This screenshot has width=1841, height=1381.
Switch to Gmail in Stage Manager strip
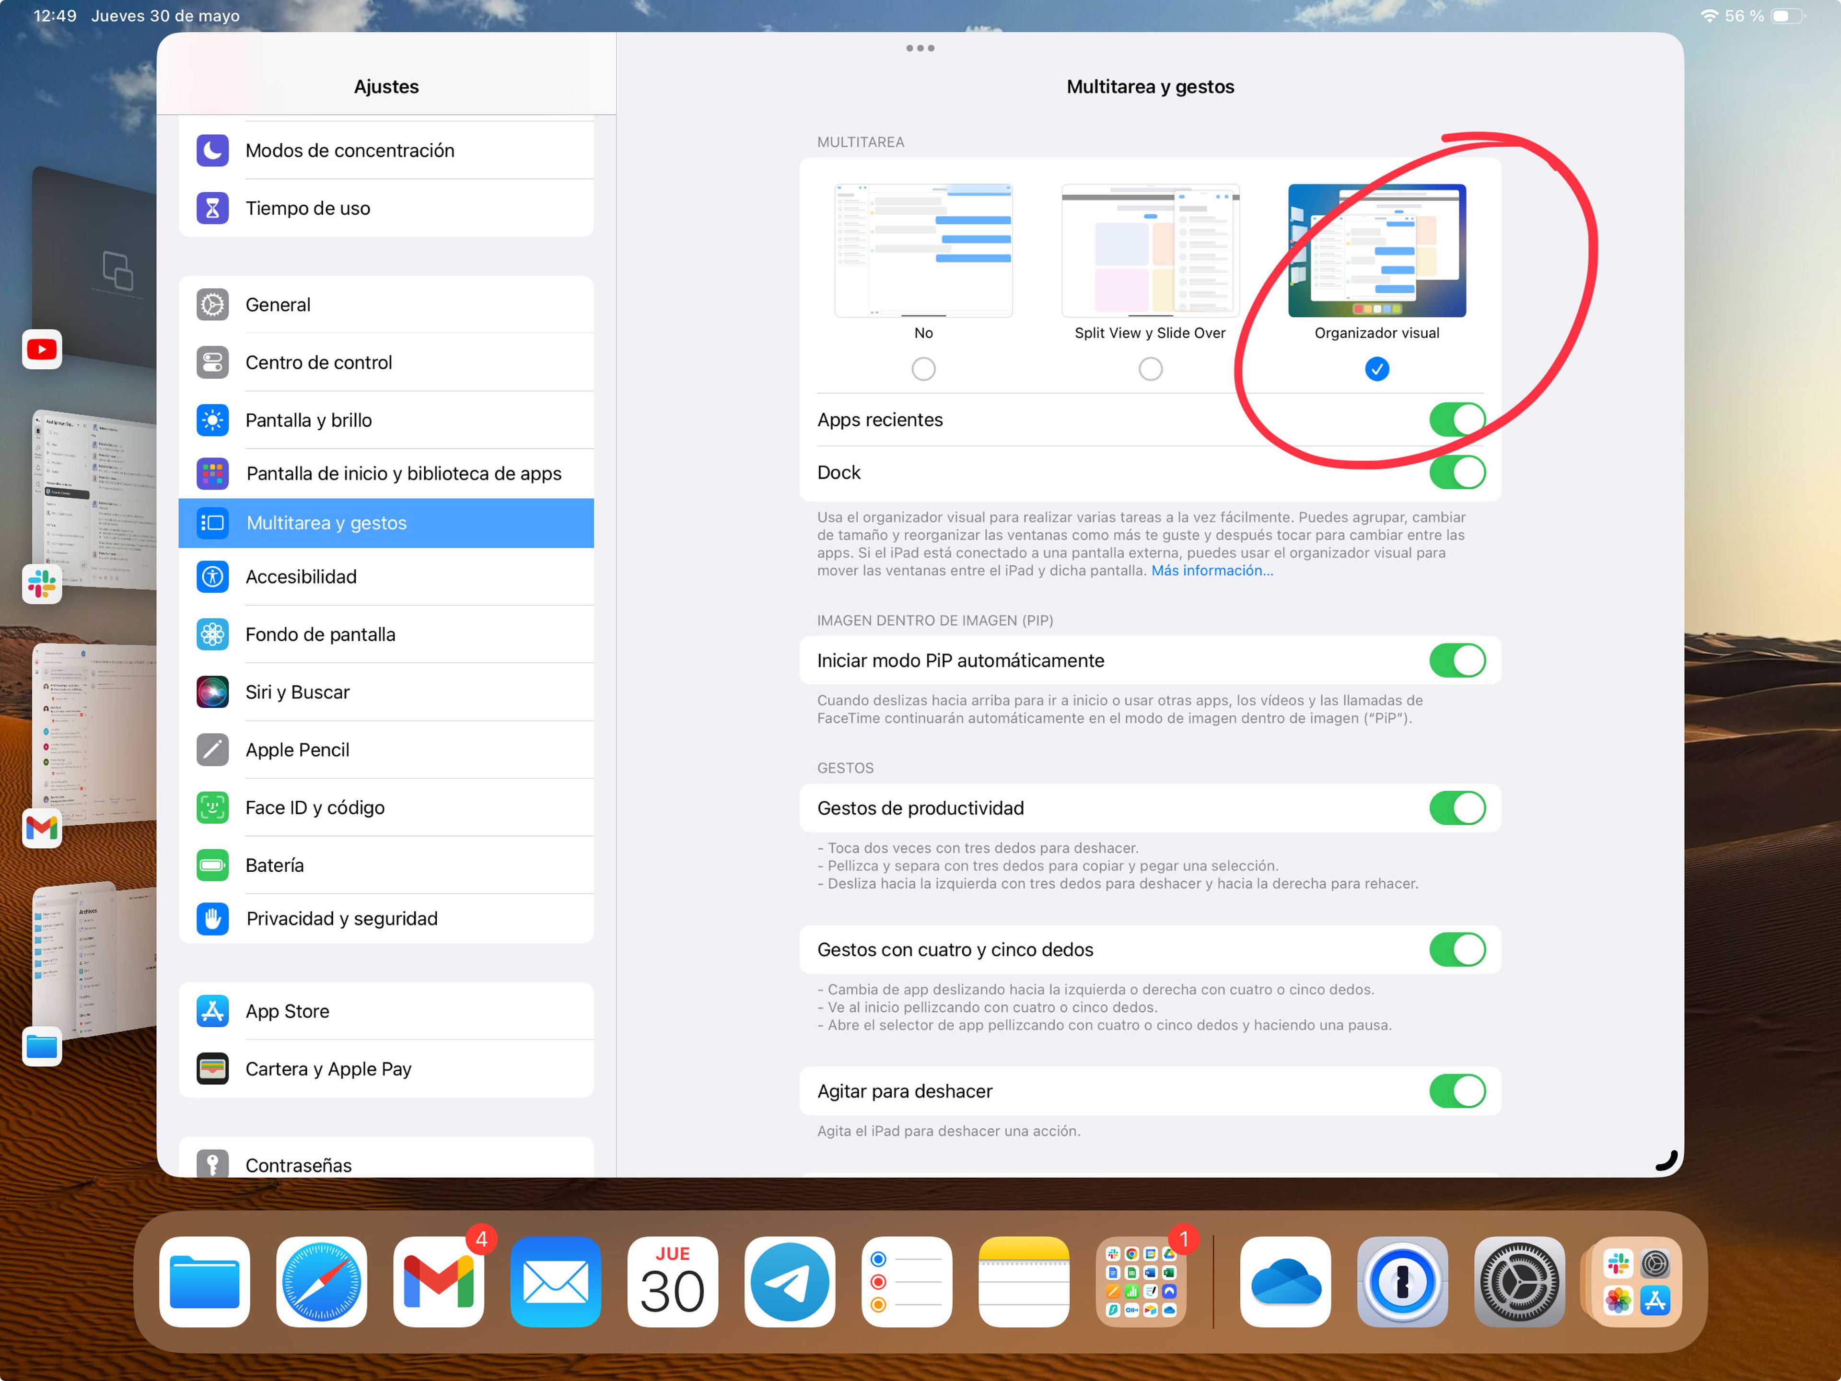pyautogui.click(x=42, y=828)
